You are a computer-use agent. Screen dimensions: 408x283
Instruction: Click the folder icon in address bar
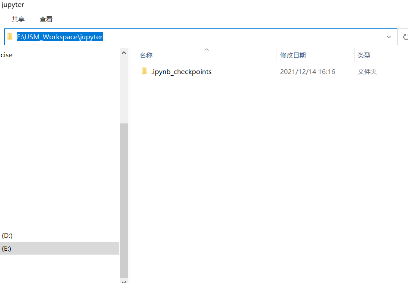tap(10, 37)
